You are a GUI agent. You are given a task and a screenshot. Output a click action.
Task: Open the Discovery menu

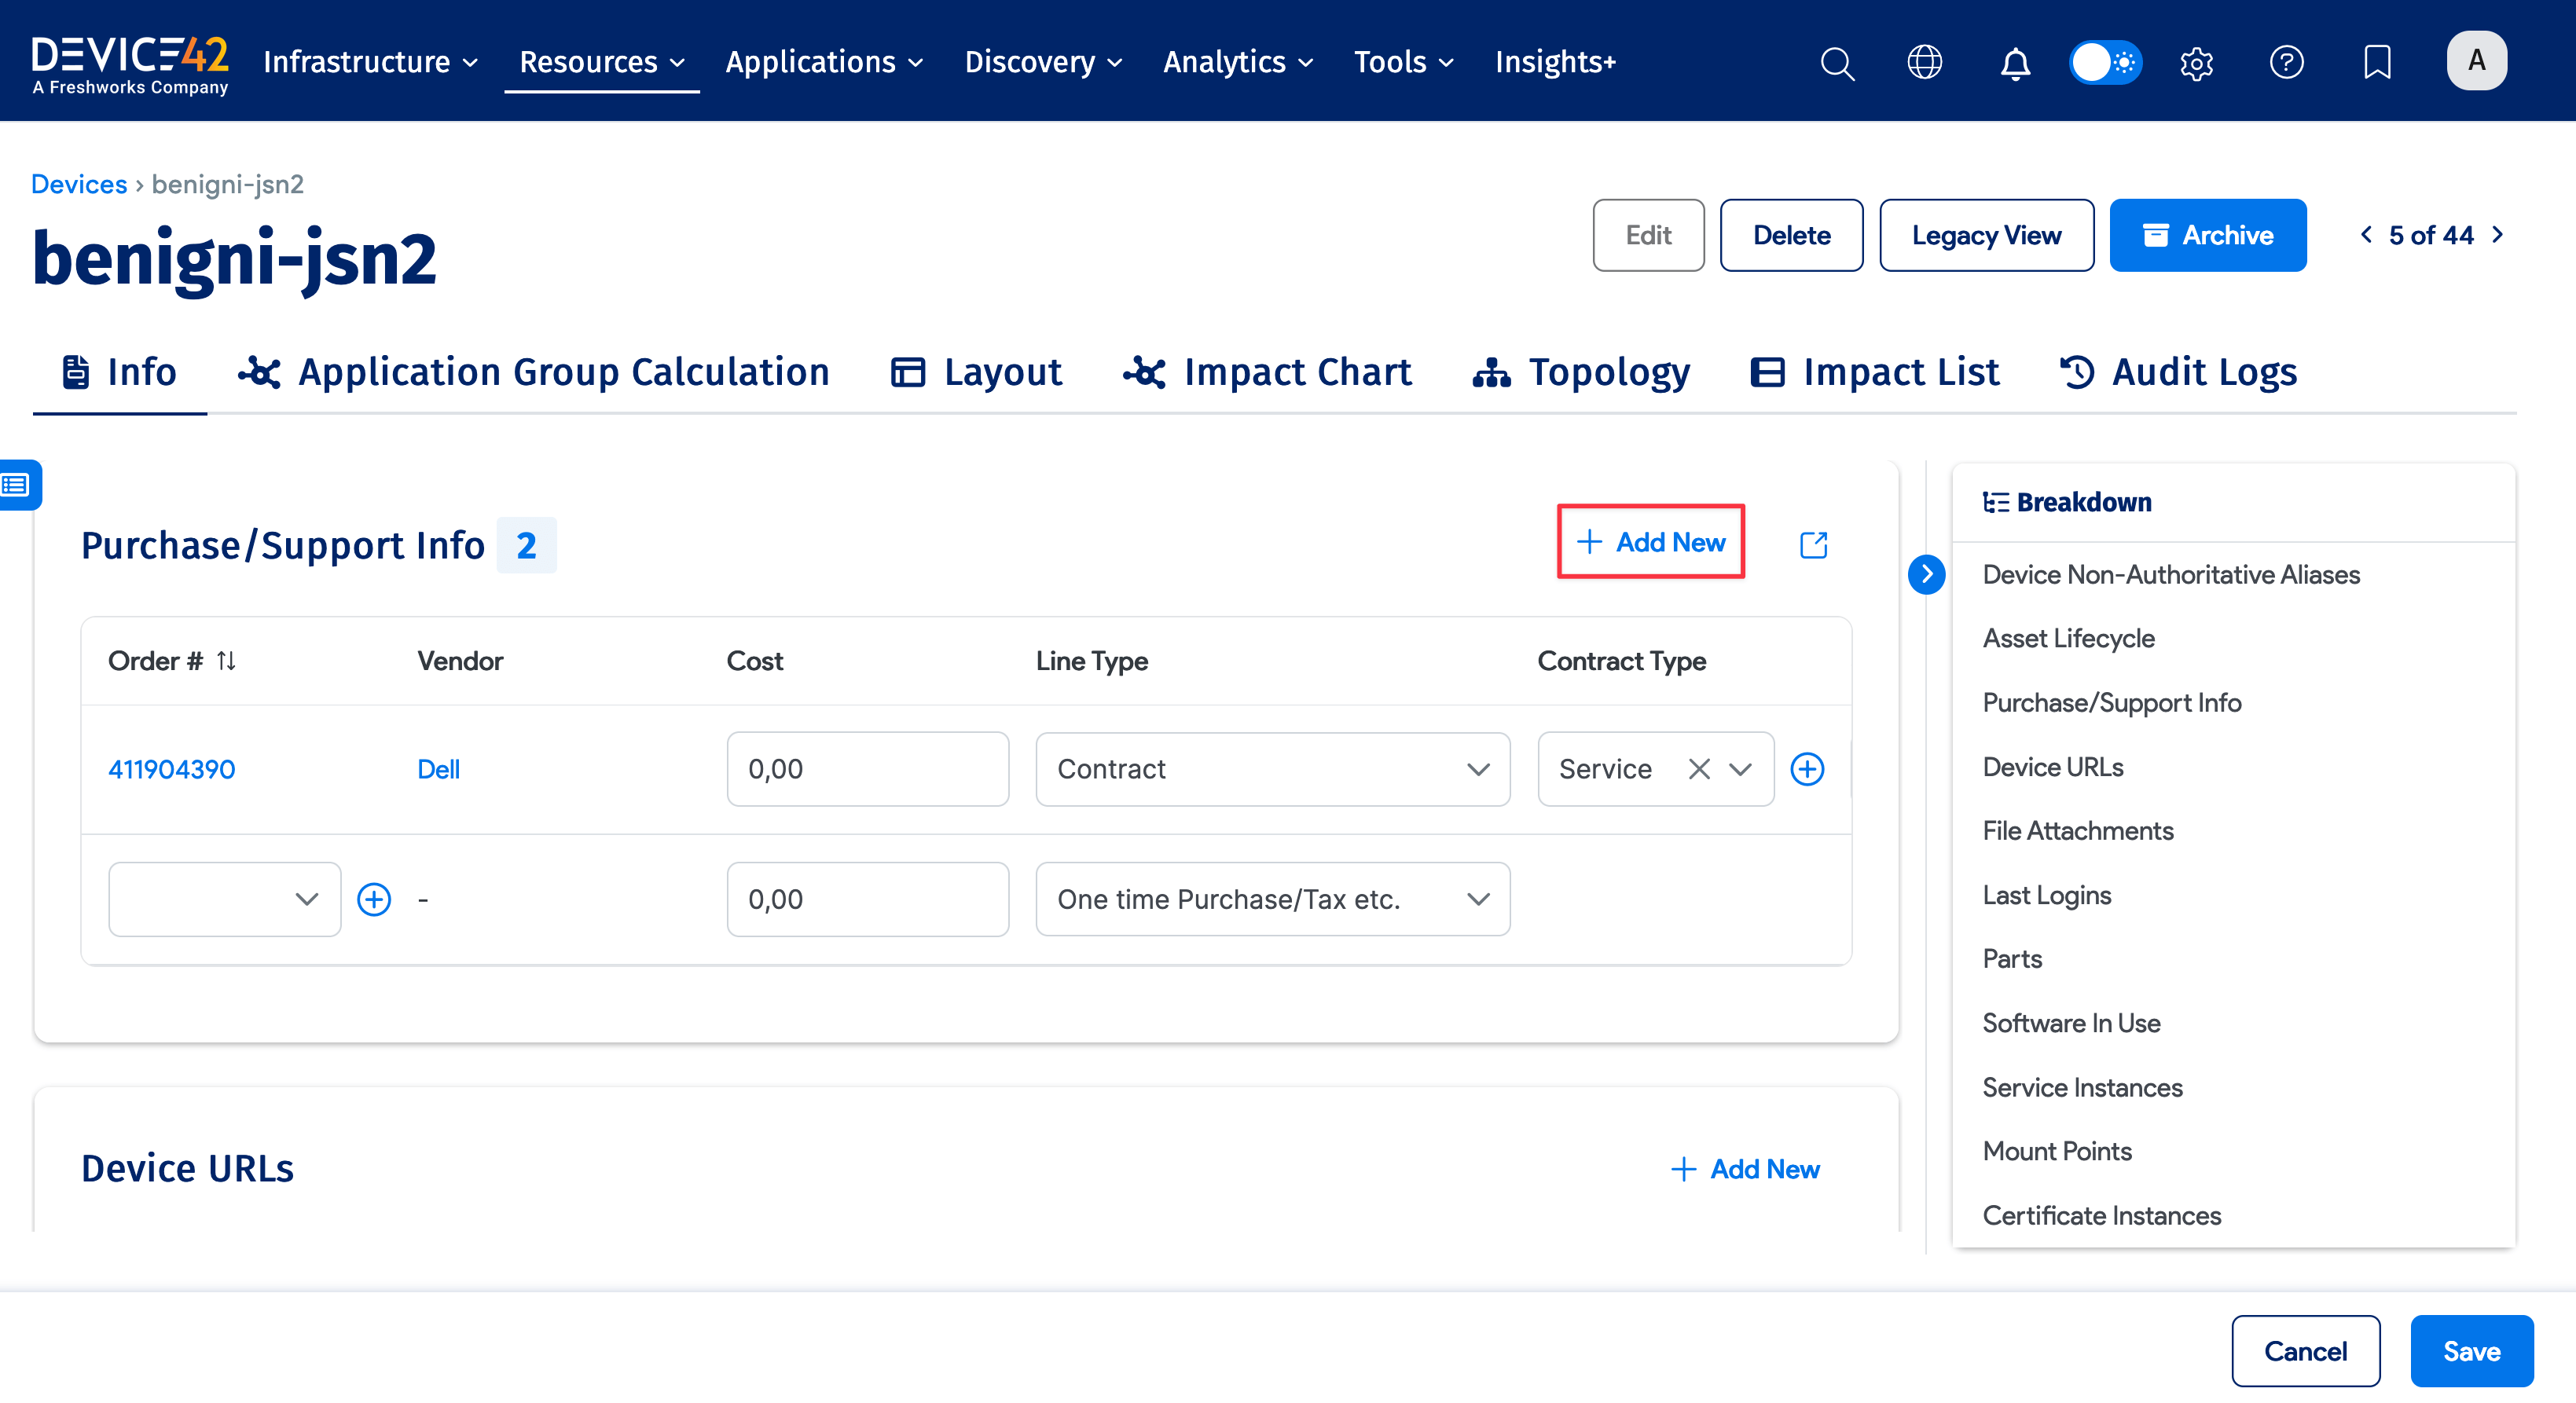pos(1043,62)
